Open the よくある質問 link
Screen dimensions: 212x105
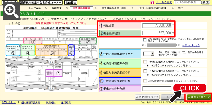pos(164,2)
